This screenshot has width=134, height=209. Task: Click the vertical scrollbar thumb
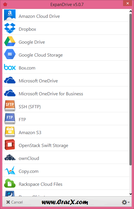(x=131, y=89)
